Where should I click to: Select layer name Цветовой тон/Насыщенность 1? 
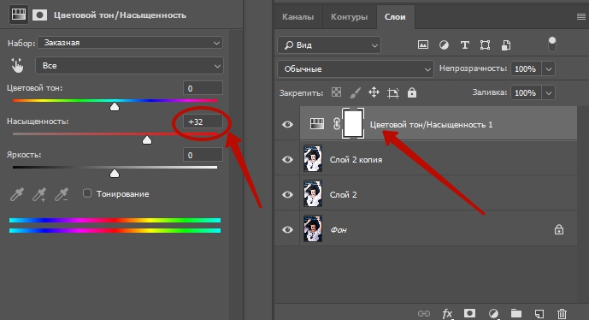(431, 125)
